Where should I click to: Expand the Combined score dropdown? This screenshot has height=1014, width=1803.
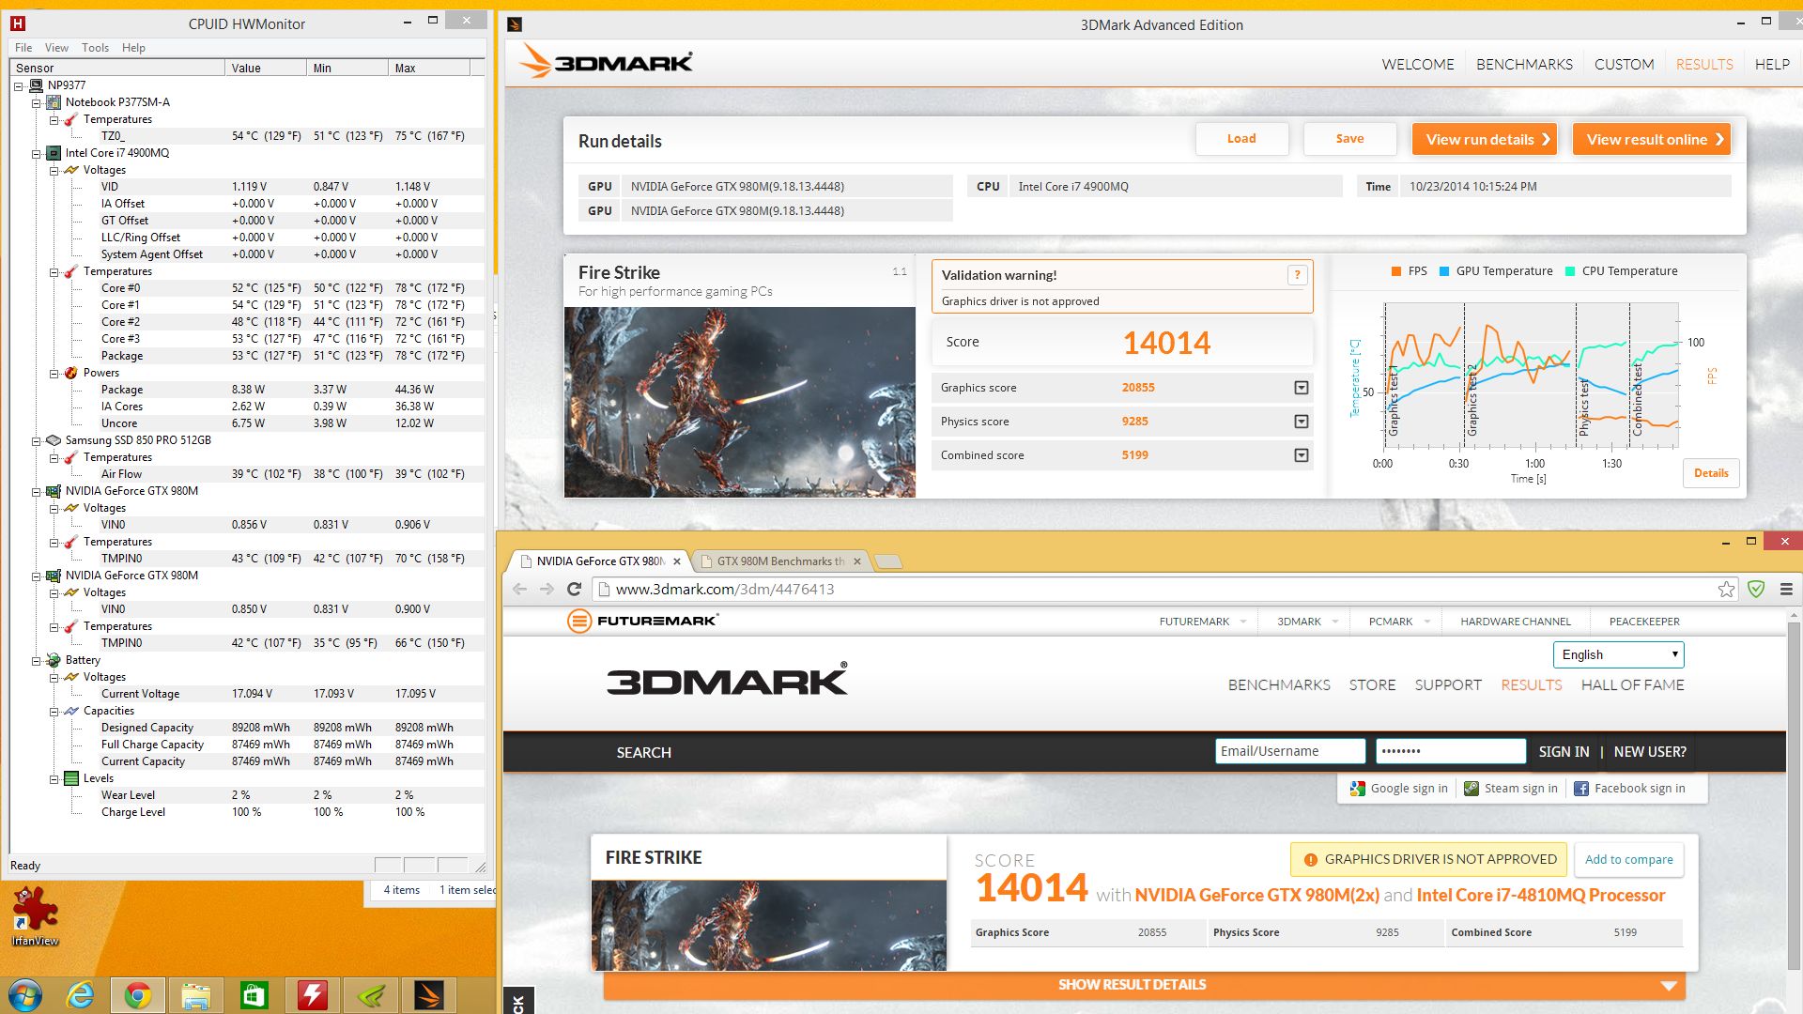pos(1301,455)
